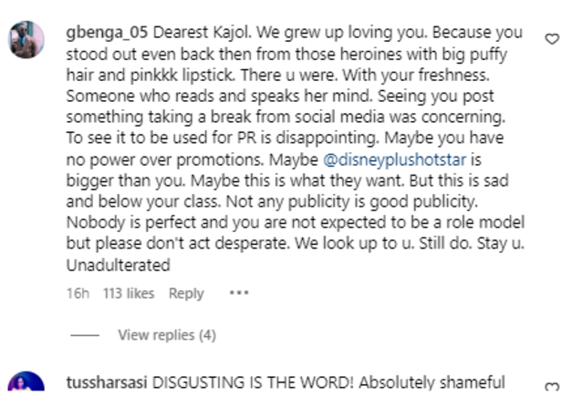Open more options on gbenga_05's comment
The height and width of the screenshot is (396, 562).
click(239, 293)
